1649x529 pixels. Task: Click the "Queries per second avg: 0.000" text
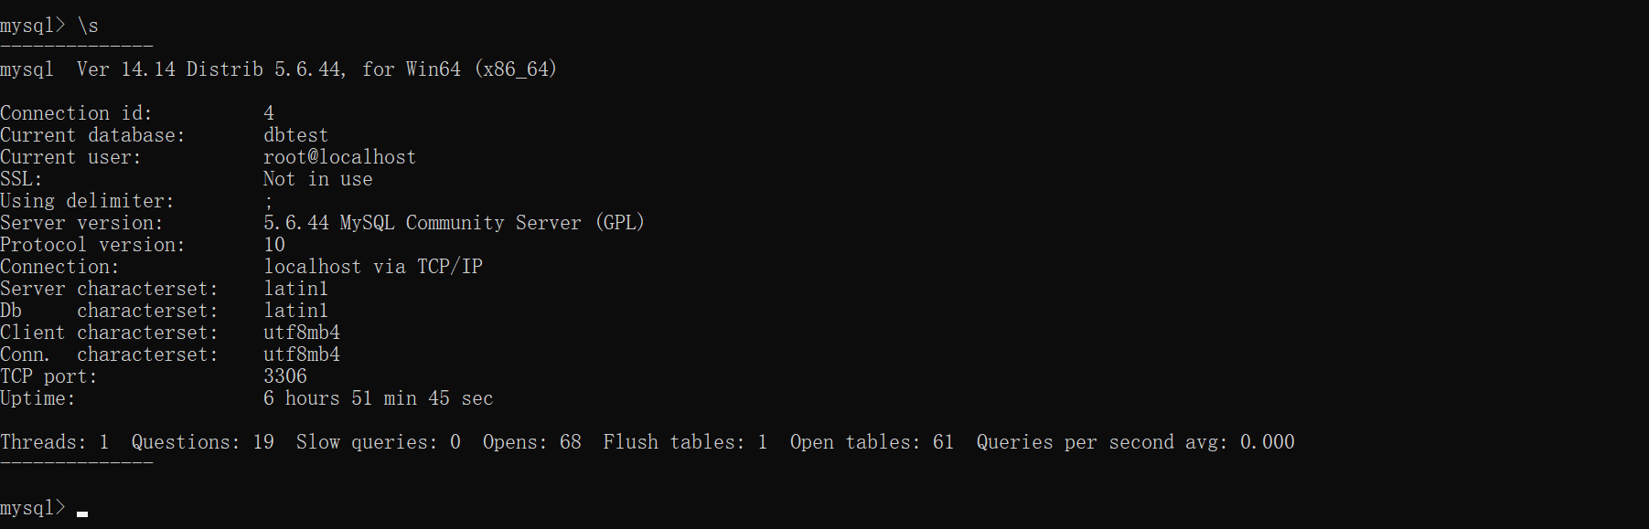coord(1135,442)
